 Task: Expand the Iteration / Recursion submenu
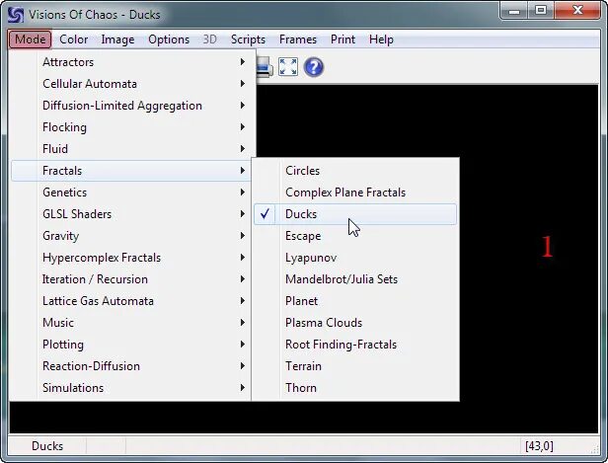pos(132,279)
